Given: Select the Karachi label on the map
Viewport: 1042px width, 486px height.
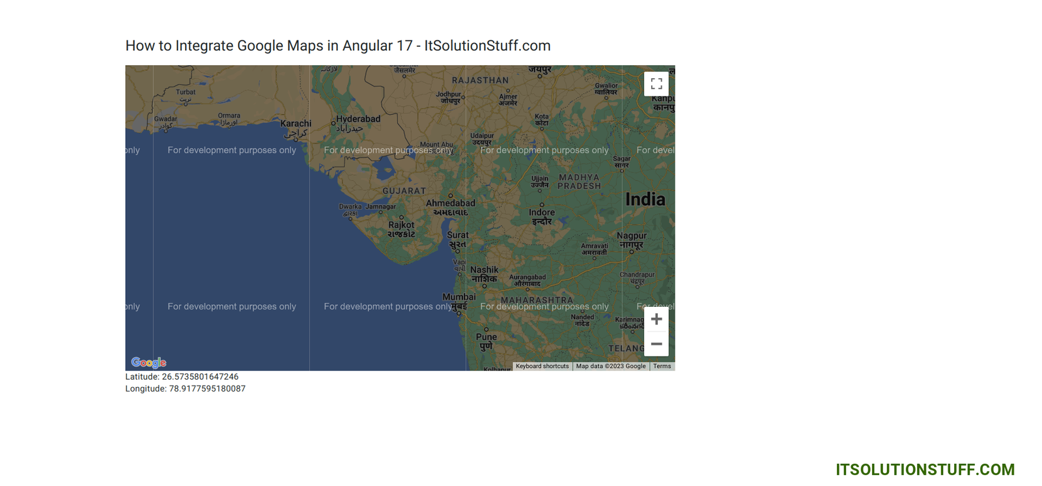Looking at the screenshot, I should (x=296, y=124).
